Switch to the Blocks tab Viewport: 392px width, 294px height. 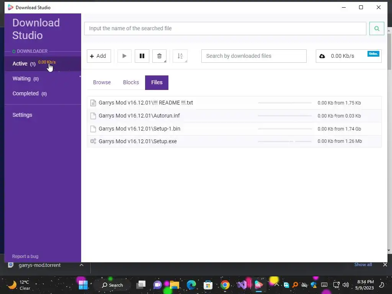131,83
